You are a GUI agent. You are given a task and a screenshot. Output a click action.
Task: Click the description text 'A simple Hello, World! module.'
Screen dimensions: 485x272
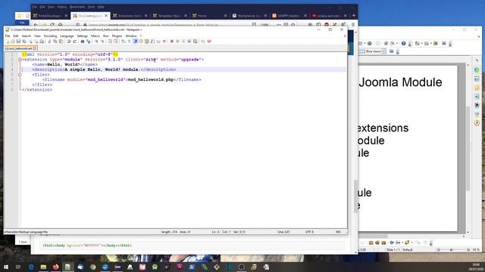click(x=103, y=70)
